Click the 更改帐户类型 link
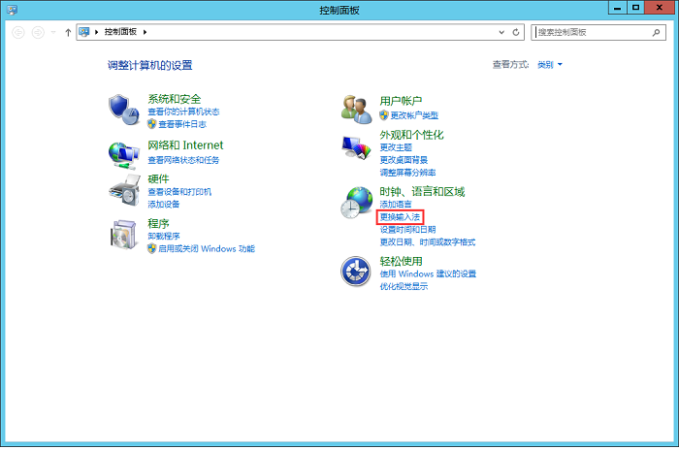 coord(414,115)
